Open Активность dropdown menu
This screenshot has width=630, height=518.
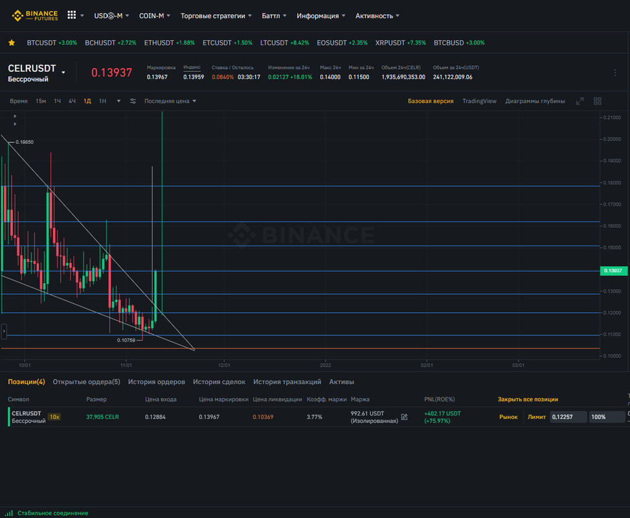377,16
